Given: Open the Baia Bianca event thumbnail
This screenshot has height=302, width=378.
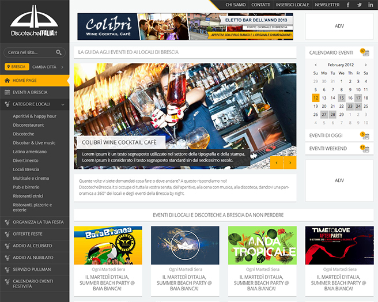Looking at the screenshot, I should pyautogui.click(x=108, y=246).
